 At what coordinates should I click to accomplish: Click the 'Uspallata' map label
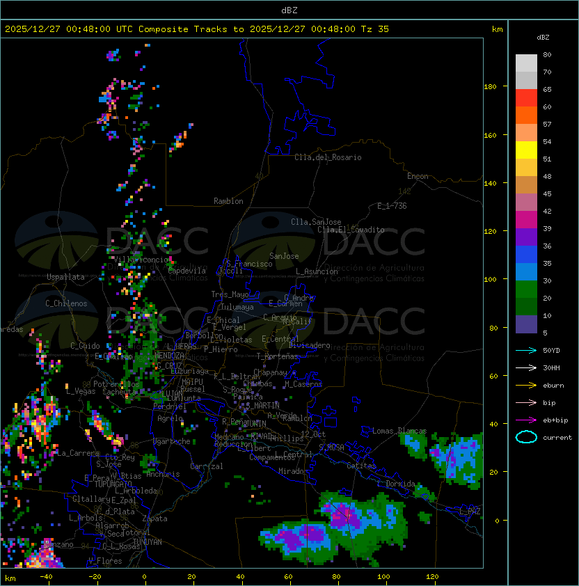point(65,277)
